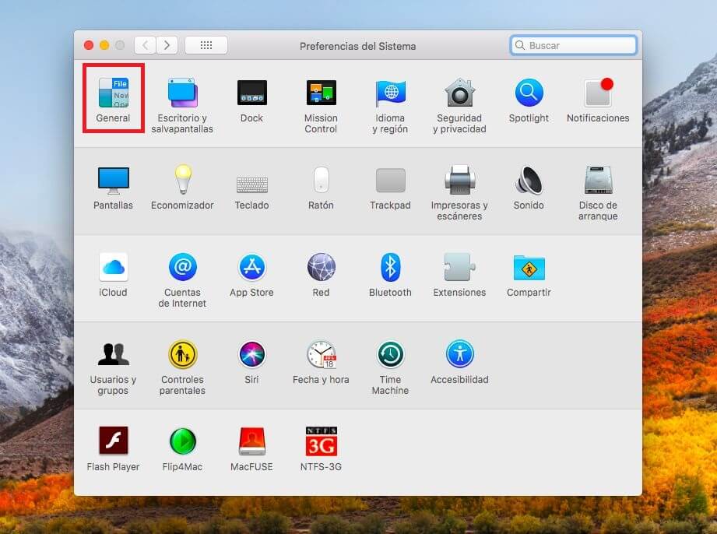Click the show-all grid button
717x534 pixels.
point(206,45)
